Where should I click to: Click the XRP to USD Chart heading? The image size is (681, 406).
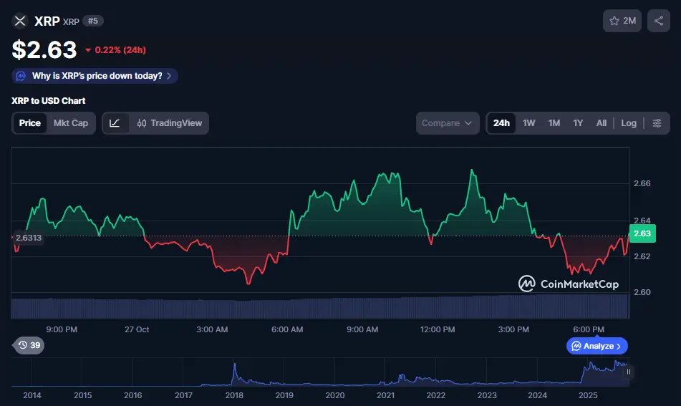(x=48, y=101)
